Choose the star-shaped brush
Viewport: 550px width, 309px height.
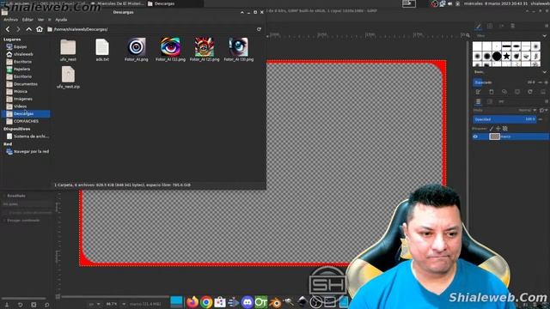[506, 56]
